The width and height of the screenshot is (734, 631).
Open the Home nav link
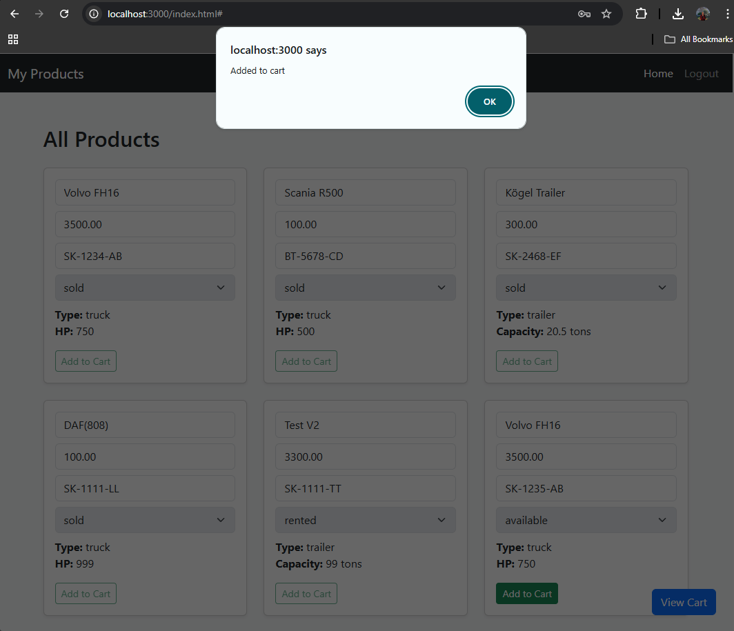pos(658,74)
